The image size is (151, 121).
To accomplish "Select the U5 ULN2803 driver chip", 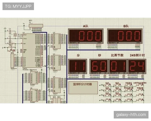I will [34, 78].
